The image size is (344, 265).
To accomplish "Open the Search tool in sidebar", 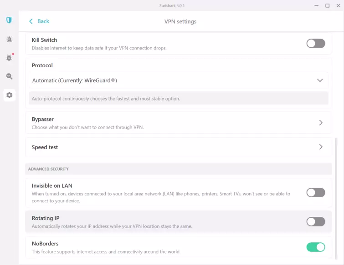I will pyautogui.click(x=9, y=76).
